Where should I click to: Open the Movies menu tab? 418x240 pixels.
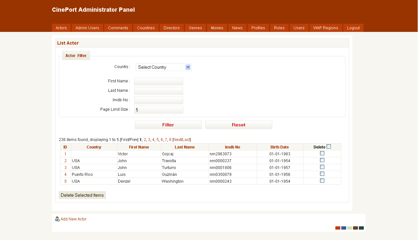tap(217, 28)
